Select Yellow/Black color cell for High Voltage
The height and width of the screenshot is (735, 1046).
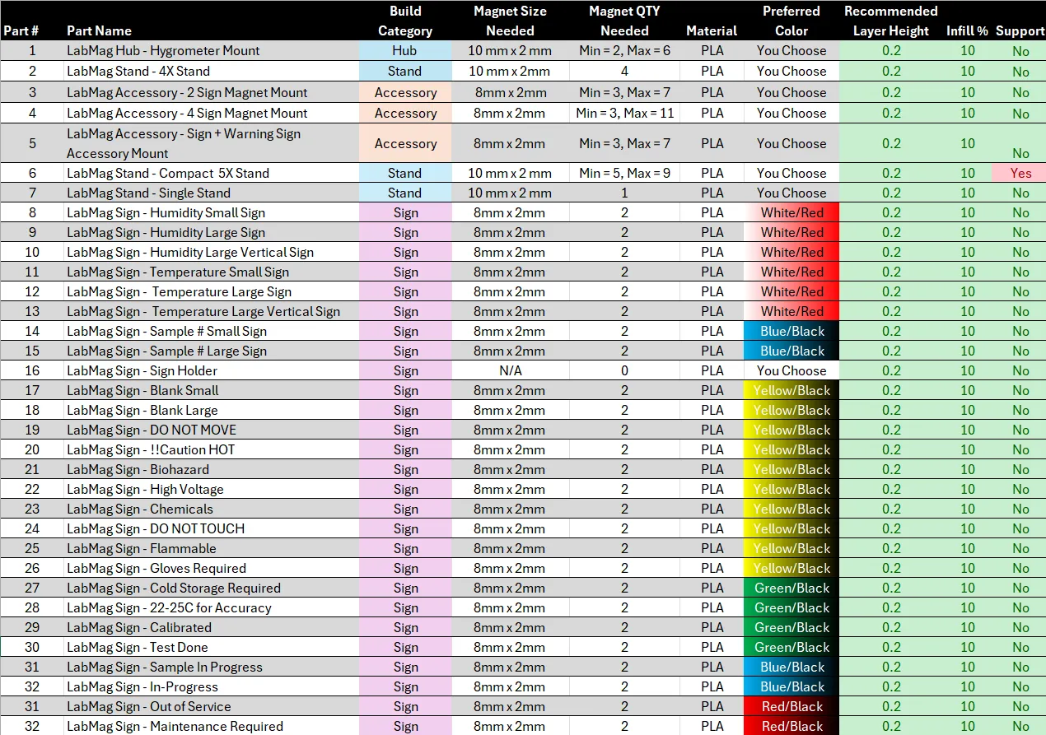pos(792,489)
